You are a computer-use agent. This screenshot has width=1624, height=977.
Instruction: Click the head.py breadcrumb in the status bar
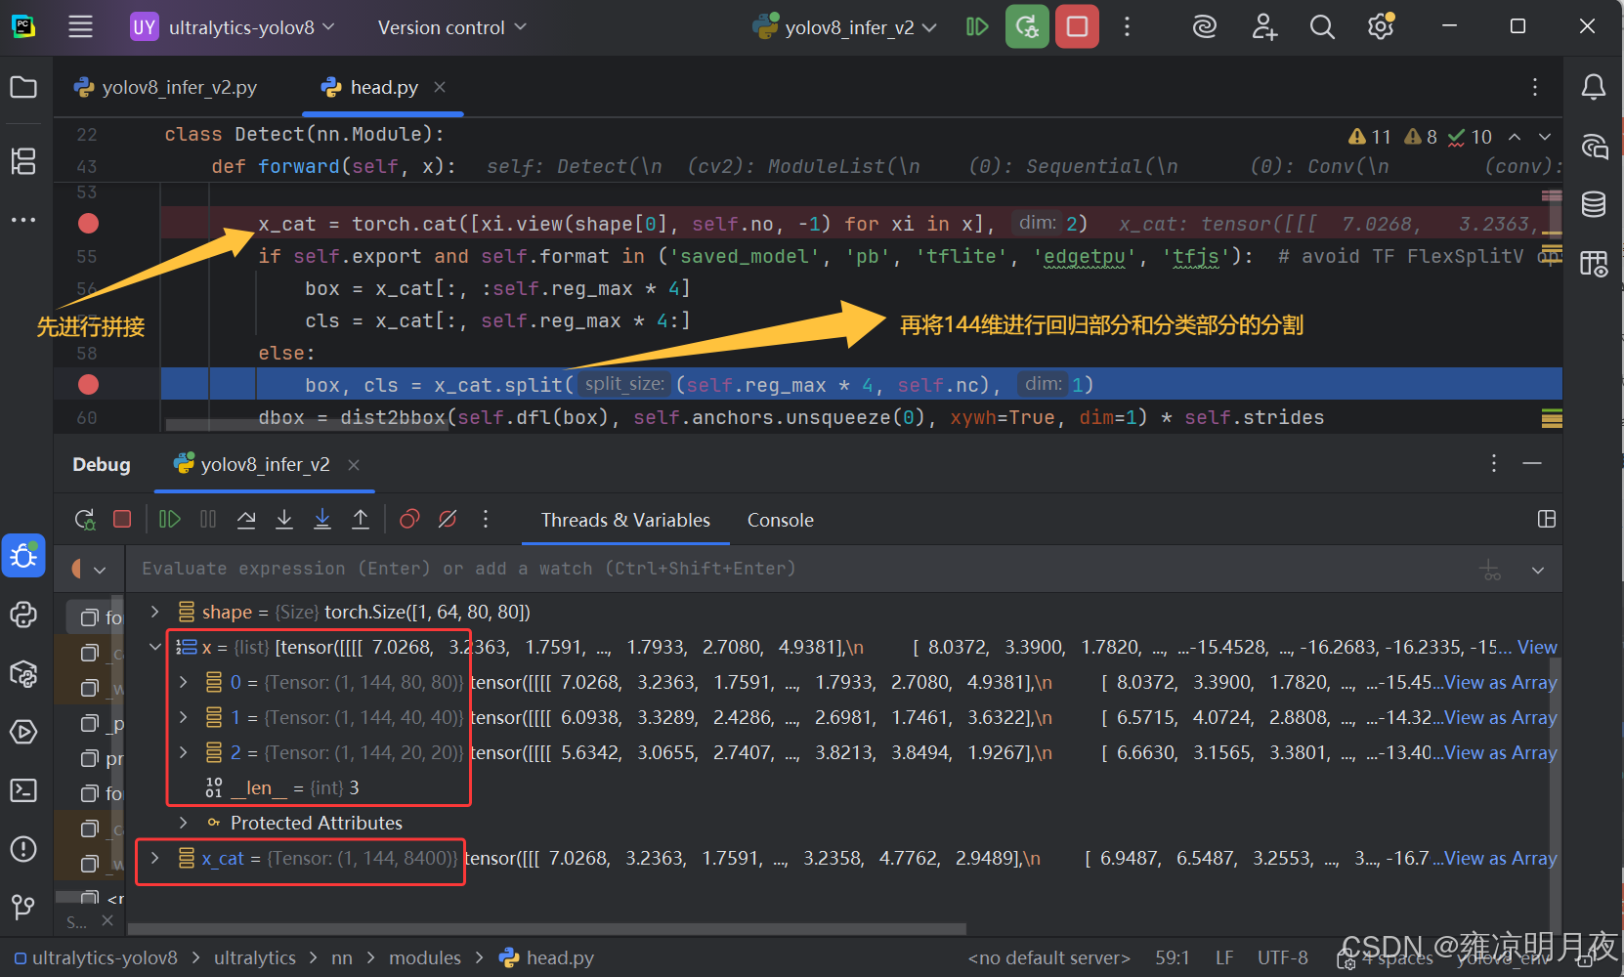pyautogui.click(x=547, y=957)
